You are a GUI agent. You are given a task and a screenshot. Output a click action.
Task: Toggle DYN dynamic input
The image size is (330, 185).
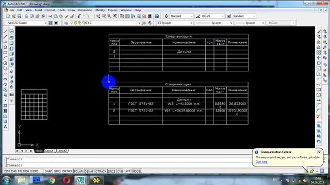coord(120,171)
